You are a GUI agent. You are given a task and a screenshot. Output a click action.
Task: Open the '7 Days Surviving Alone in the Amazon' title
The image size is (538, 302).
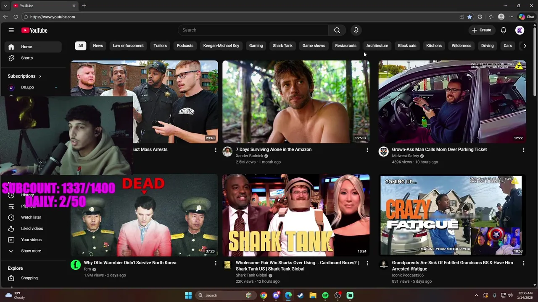[274, 149]
